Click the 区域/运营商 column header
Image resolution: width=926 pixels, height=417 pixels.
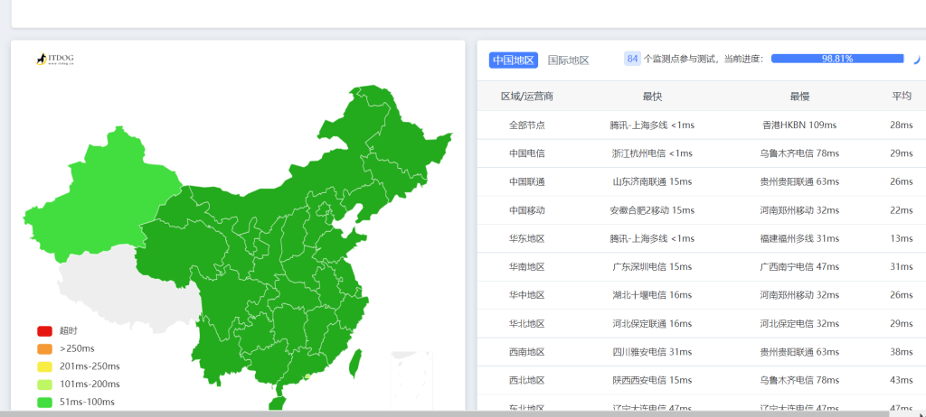(x=527, y=97)
